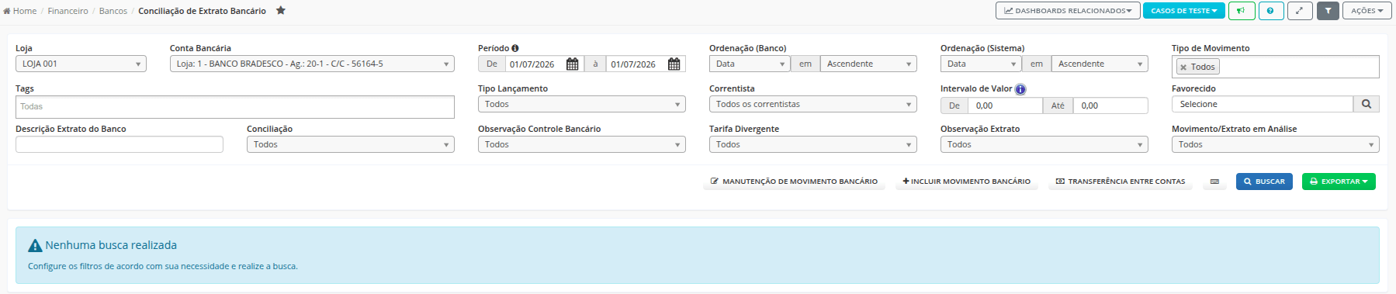
Task: Go to Financeiro breadcrumb
Action: pyautogui.click(x=68, y=11)
